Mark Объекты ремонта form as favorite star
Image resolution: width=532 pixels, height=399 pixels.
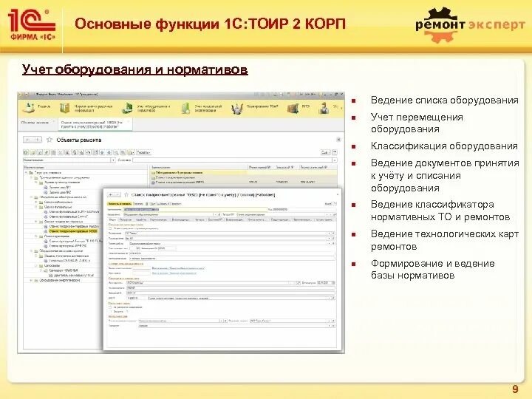[x=50, y=140]
